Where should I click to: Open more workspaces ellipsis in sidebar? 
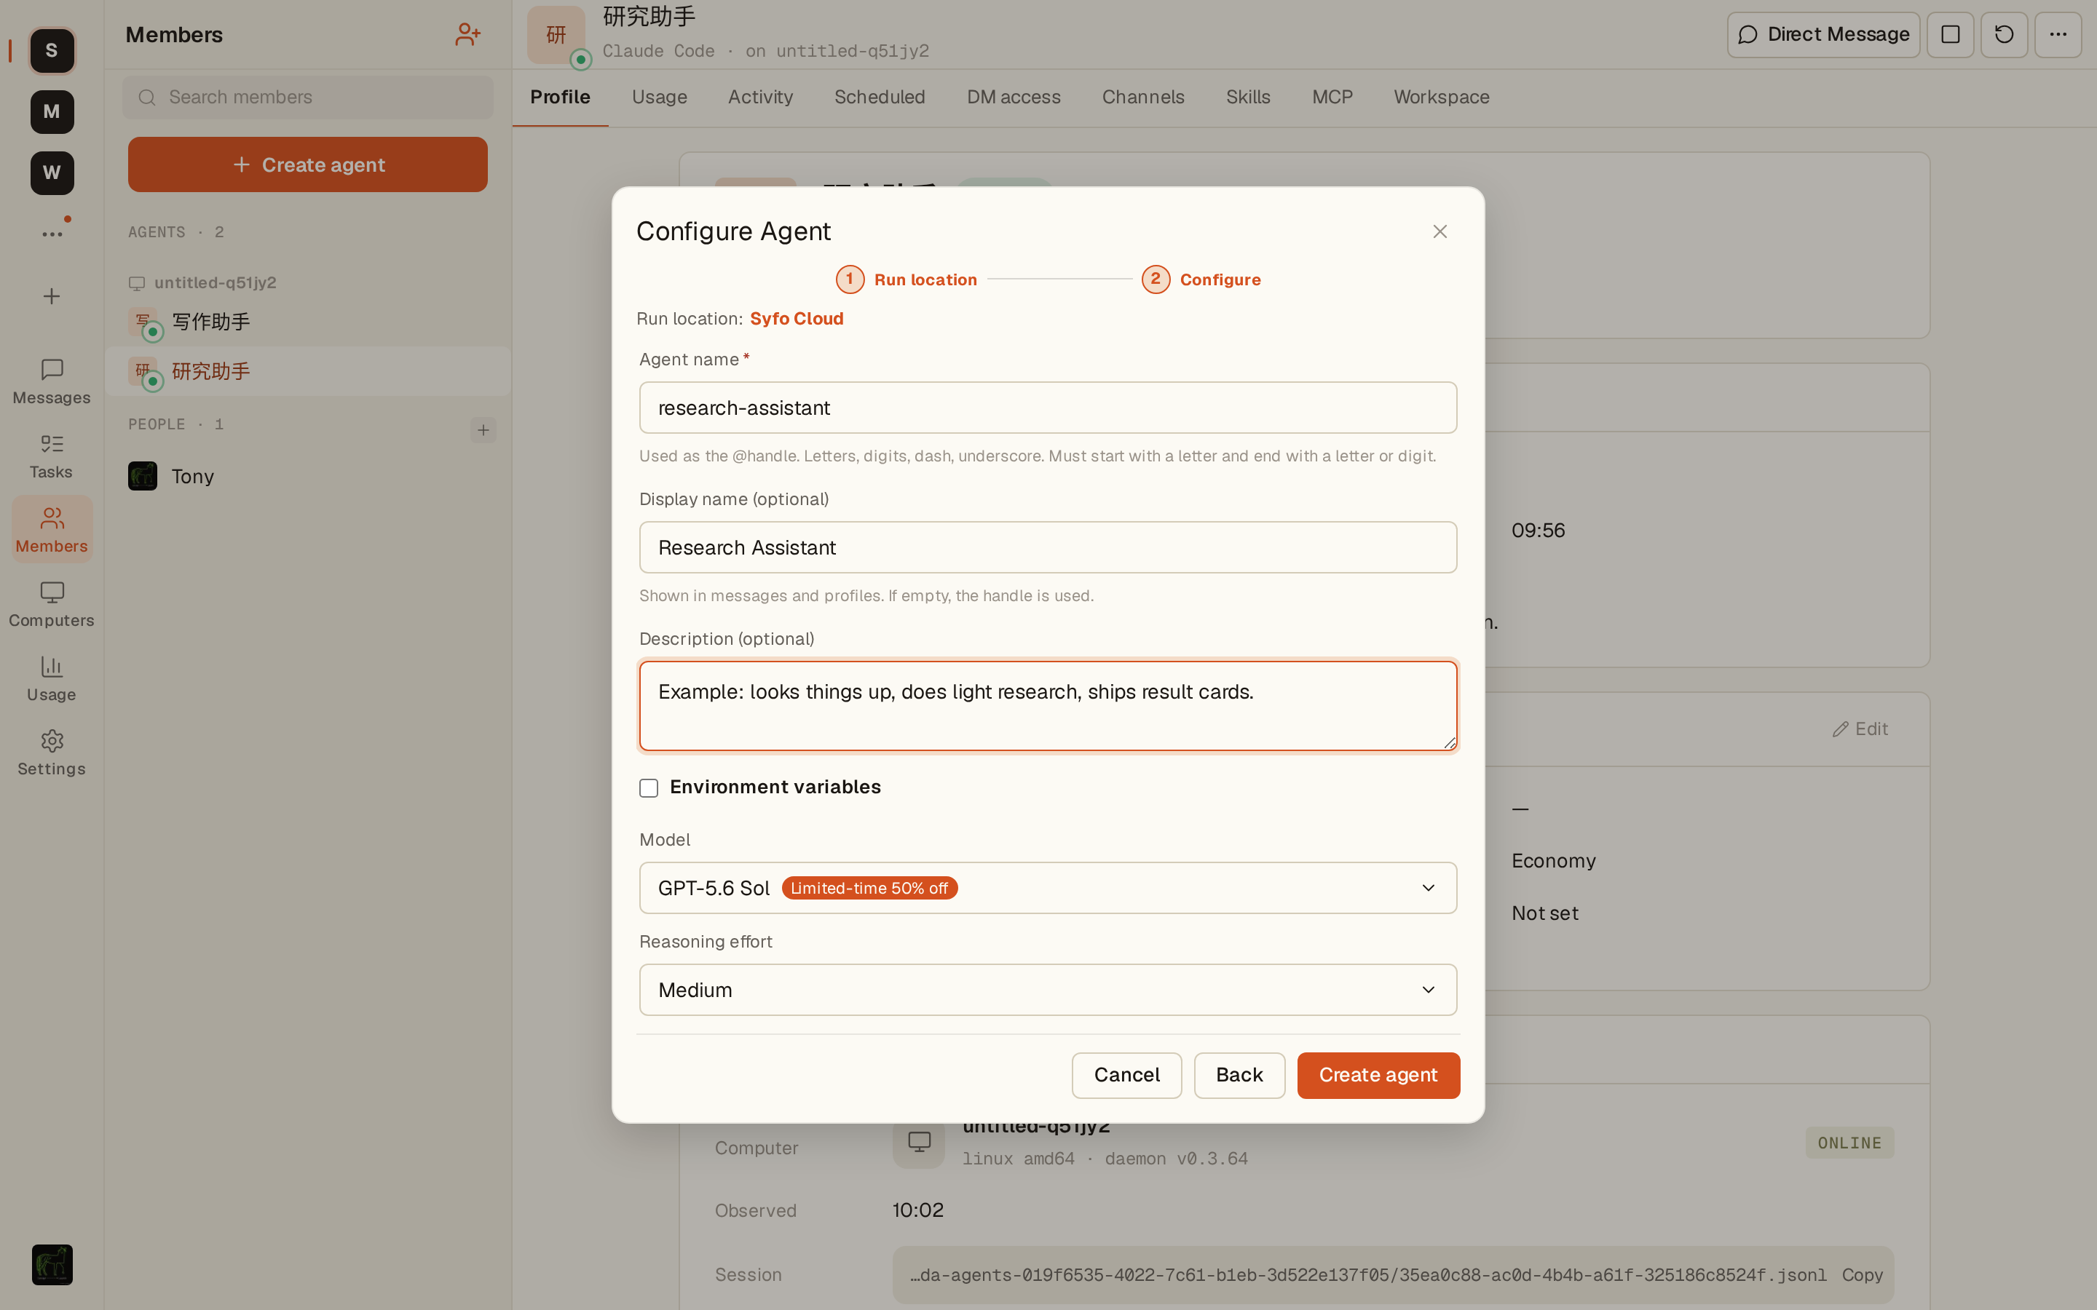[x=52, y=234]
